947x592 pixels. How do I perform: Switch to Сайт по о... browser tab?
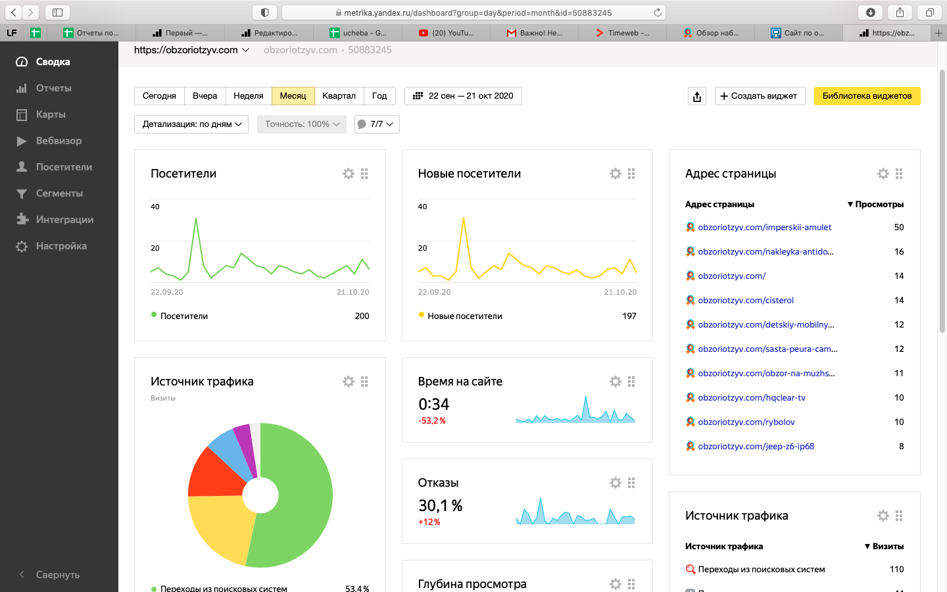[798, 33]
